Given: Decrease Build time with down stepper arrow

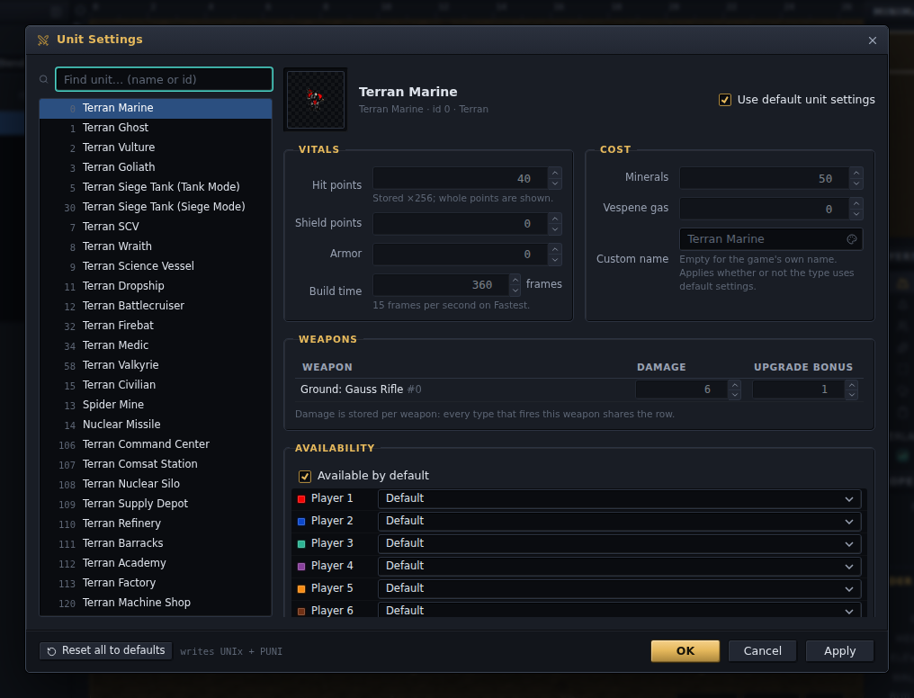Looking at the screenshot, I should point(515,291).
